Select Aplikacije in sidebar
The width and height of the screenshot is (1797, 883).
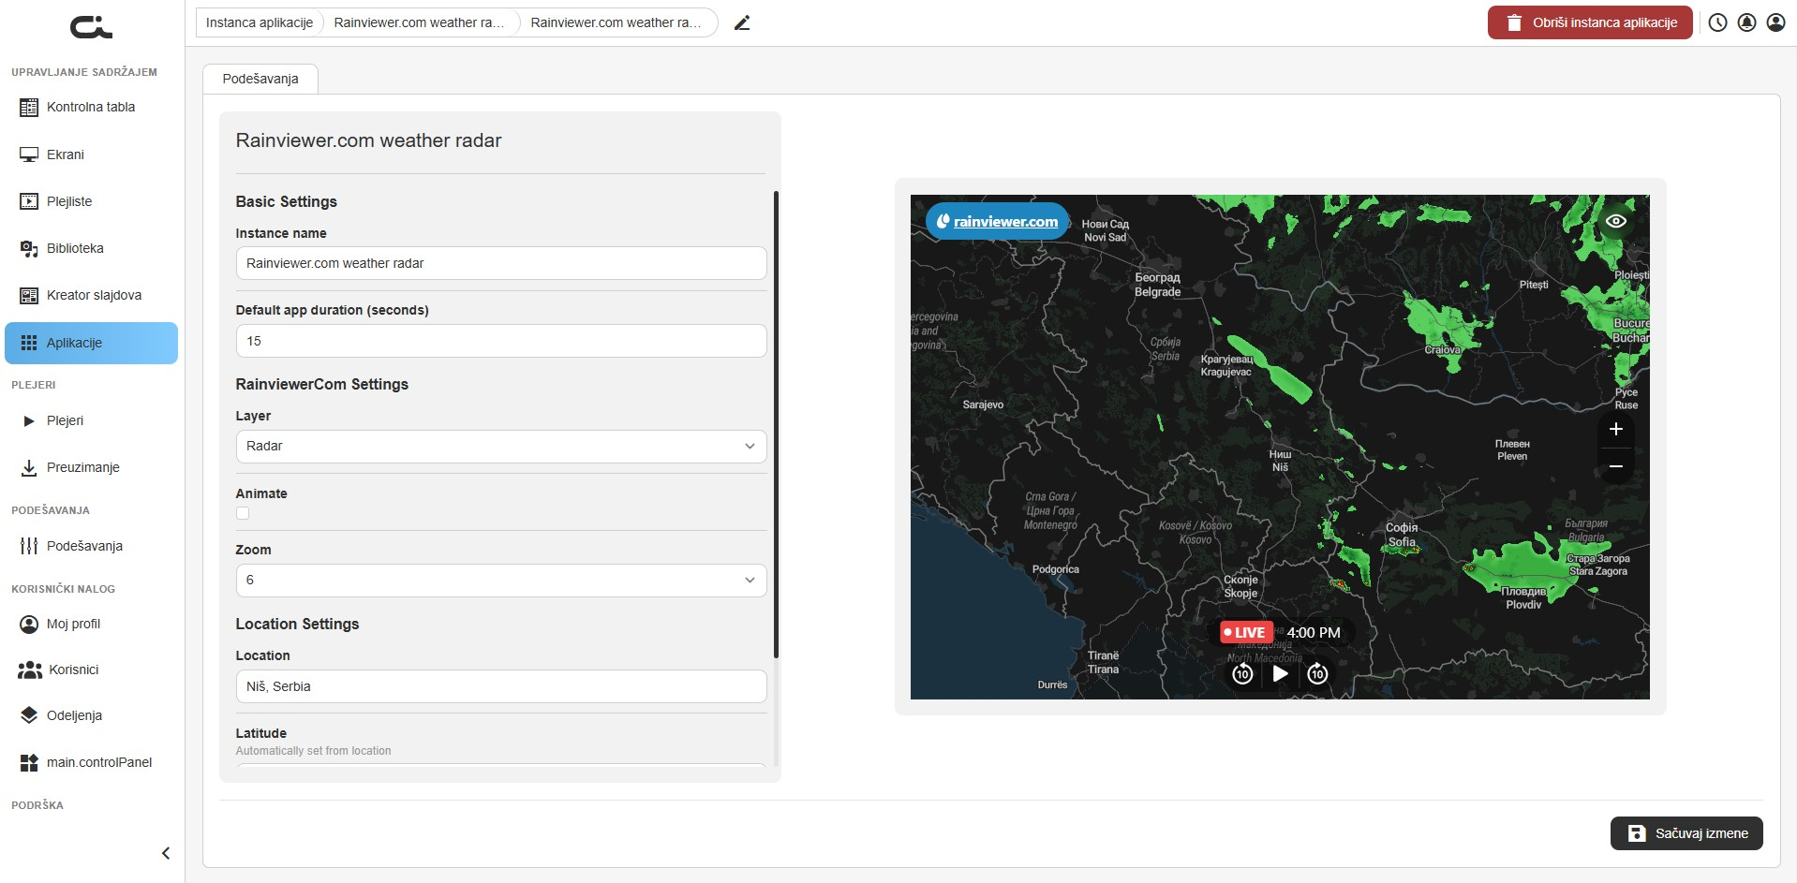click(x=91, y=343)
